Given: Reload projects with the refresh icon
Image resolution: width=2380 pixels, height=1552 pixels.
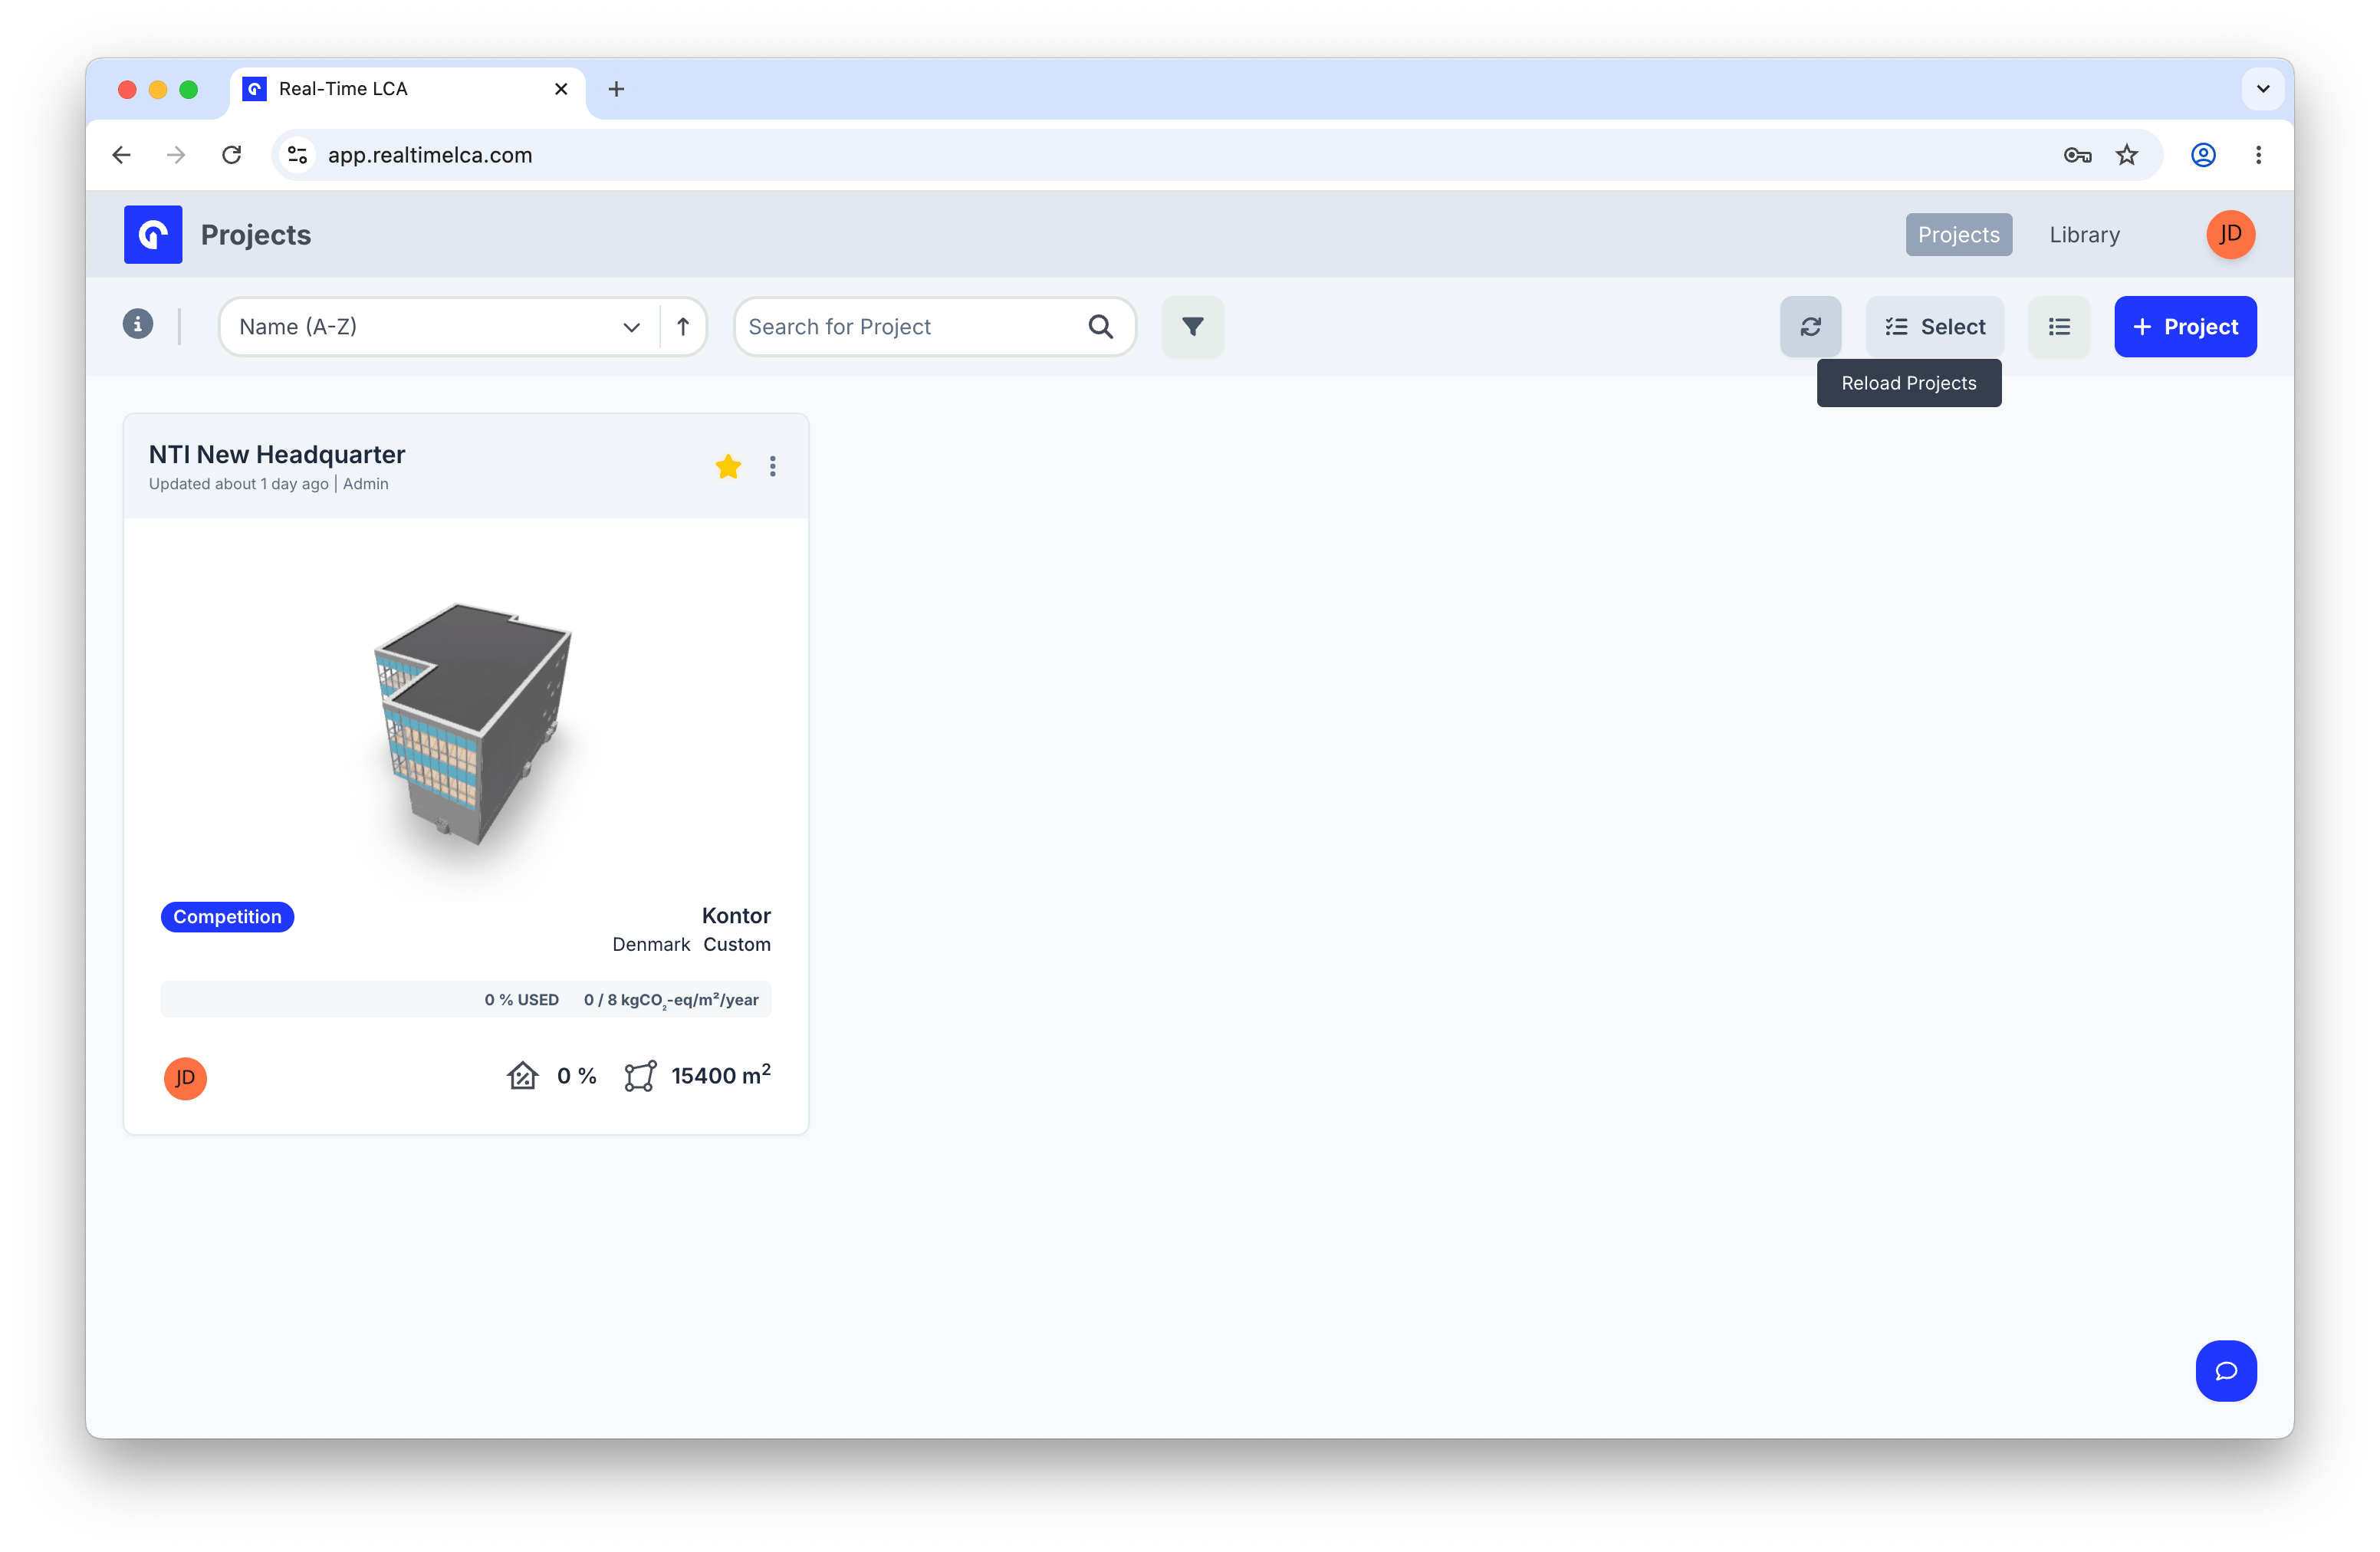Looking at the screenshot, I should 1810,326.
